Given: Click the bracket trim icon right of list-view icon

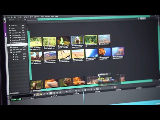Looking at the screenshot, I should point(54,93).
